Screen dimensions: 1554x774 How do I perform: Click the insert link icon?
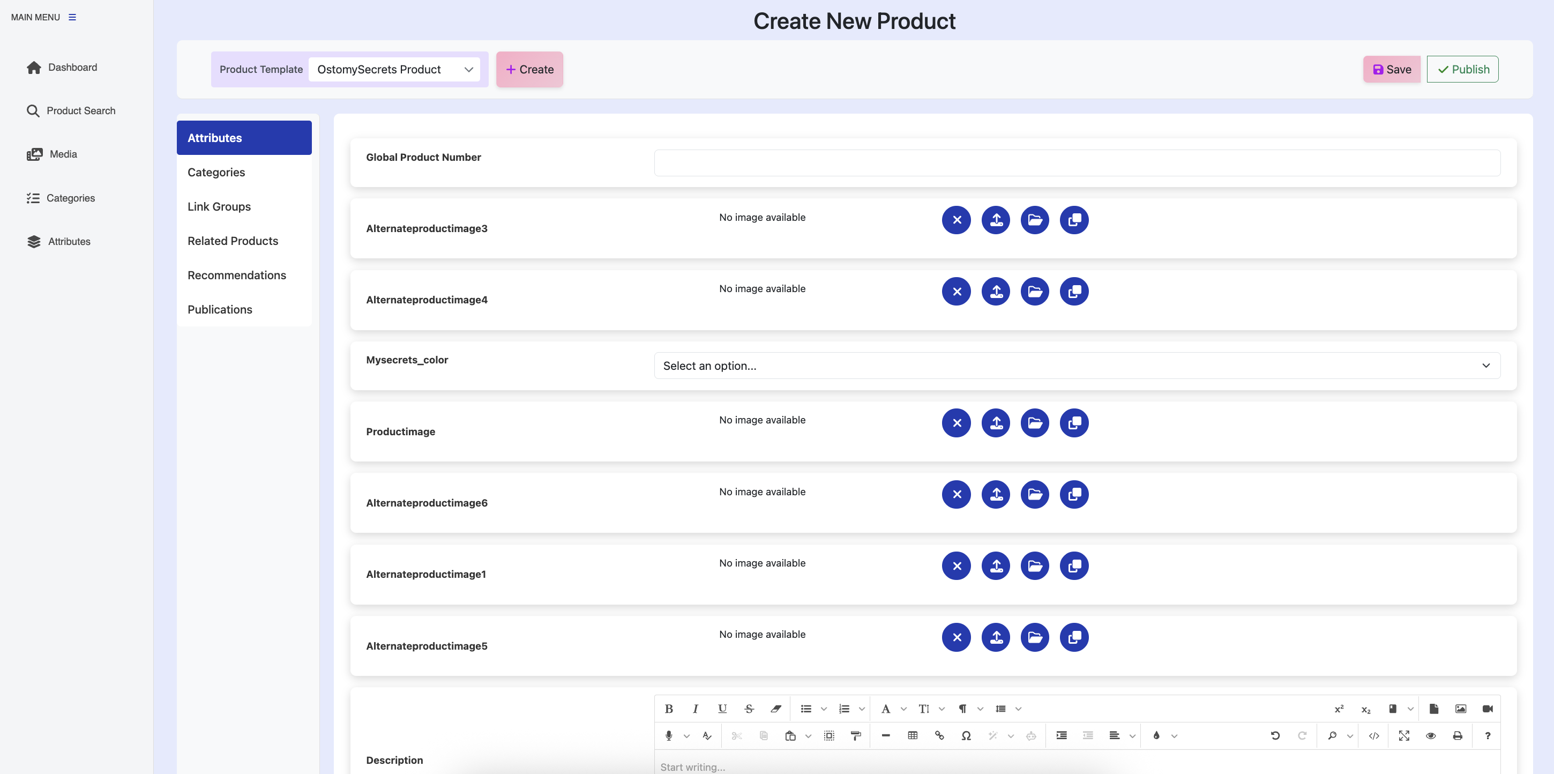click(939, 735)
